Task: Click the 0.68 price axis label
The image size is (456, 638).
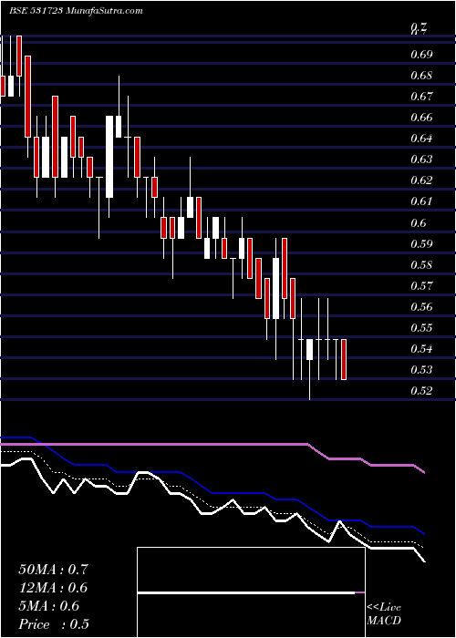Action: tap(421, 76)
